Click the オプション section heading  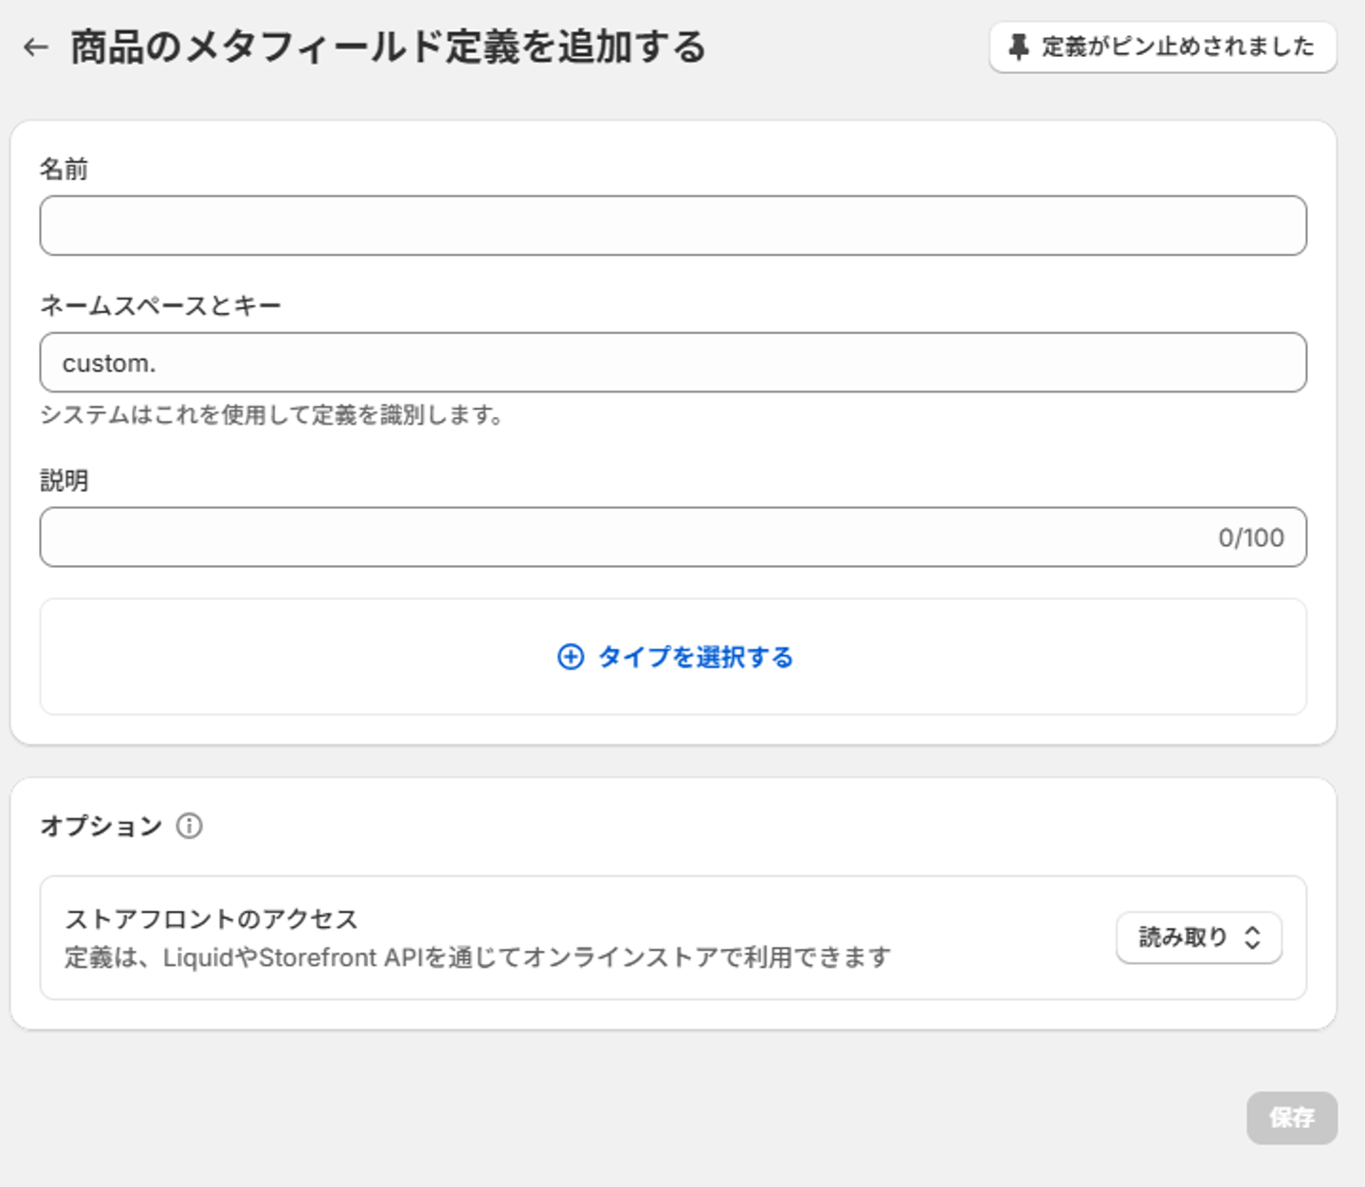(x=100, y=826)
